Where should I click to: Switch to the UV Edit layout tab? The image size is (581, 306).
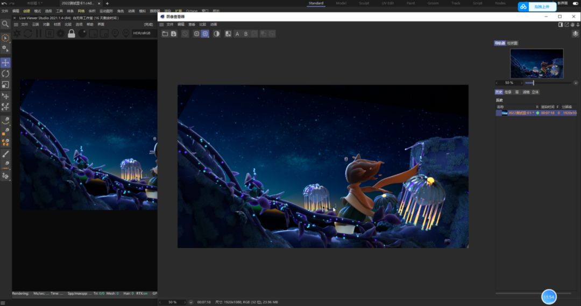tap(387, 3)
